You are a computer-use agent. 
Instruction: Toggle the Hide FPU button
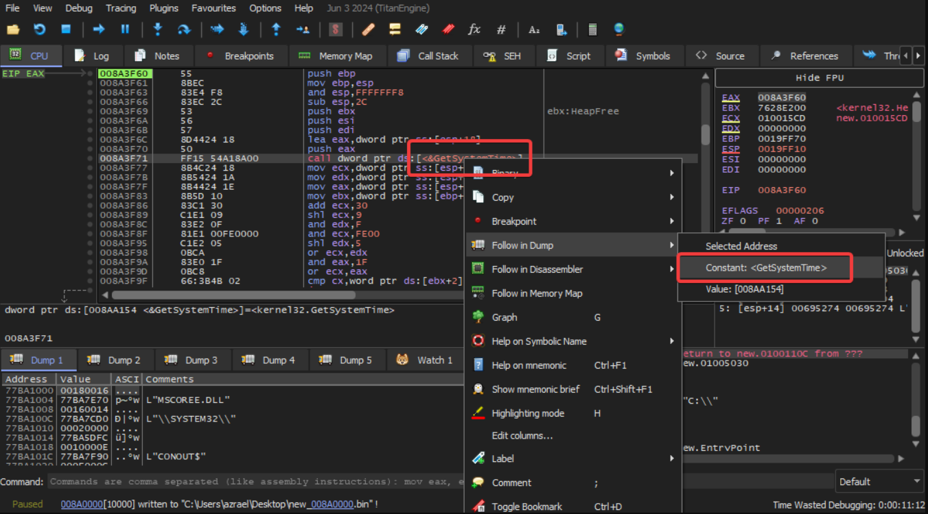pyautogui.click(x=819, y=77)
